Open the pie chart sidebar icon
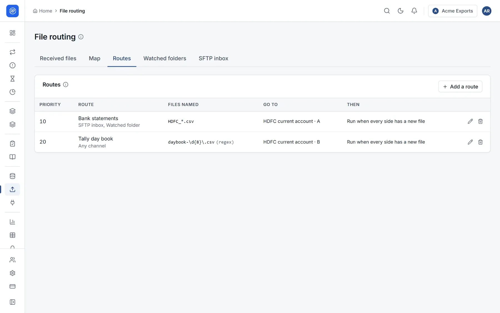 click(12, 92)
